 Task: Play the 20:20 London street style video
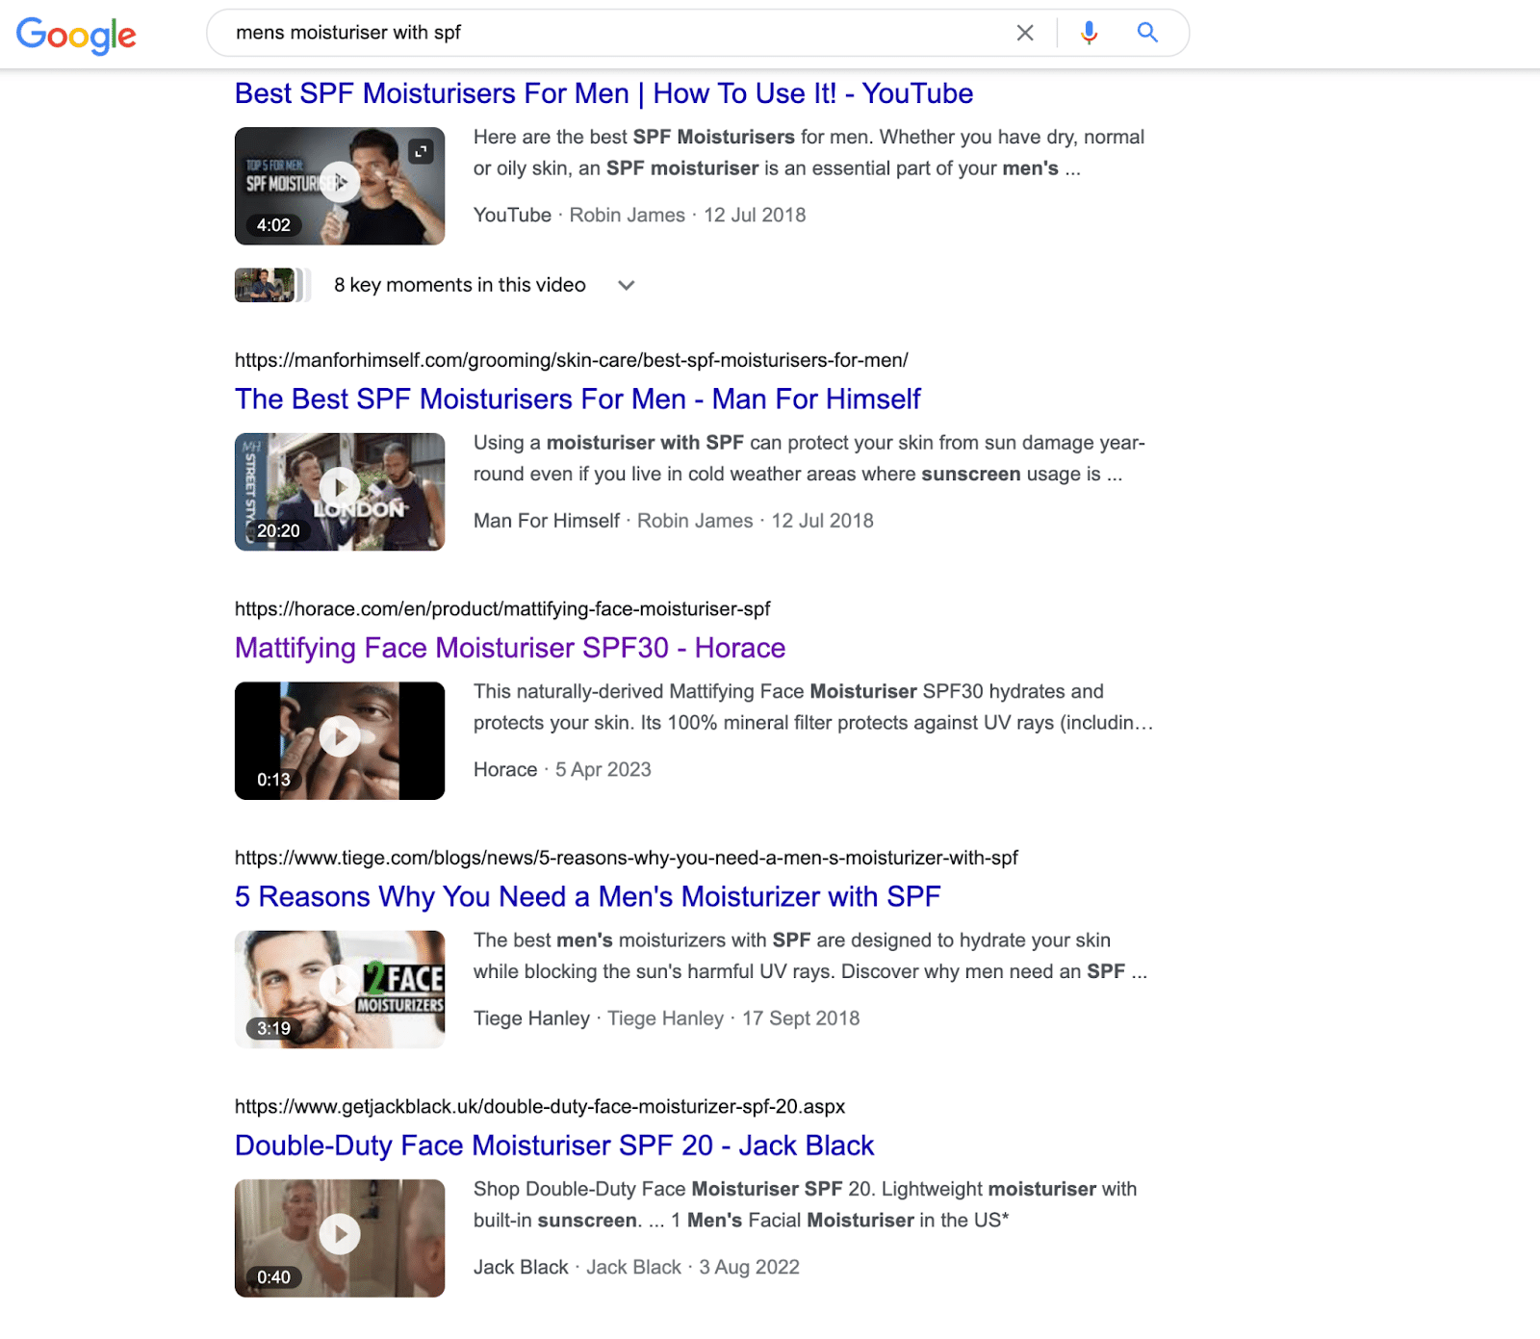(339, 488)
